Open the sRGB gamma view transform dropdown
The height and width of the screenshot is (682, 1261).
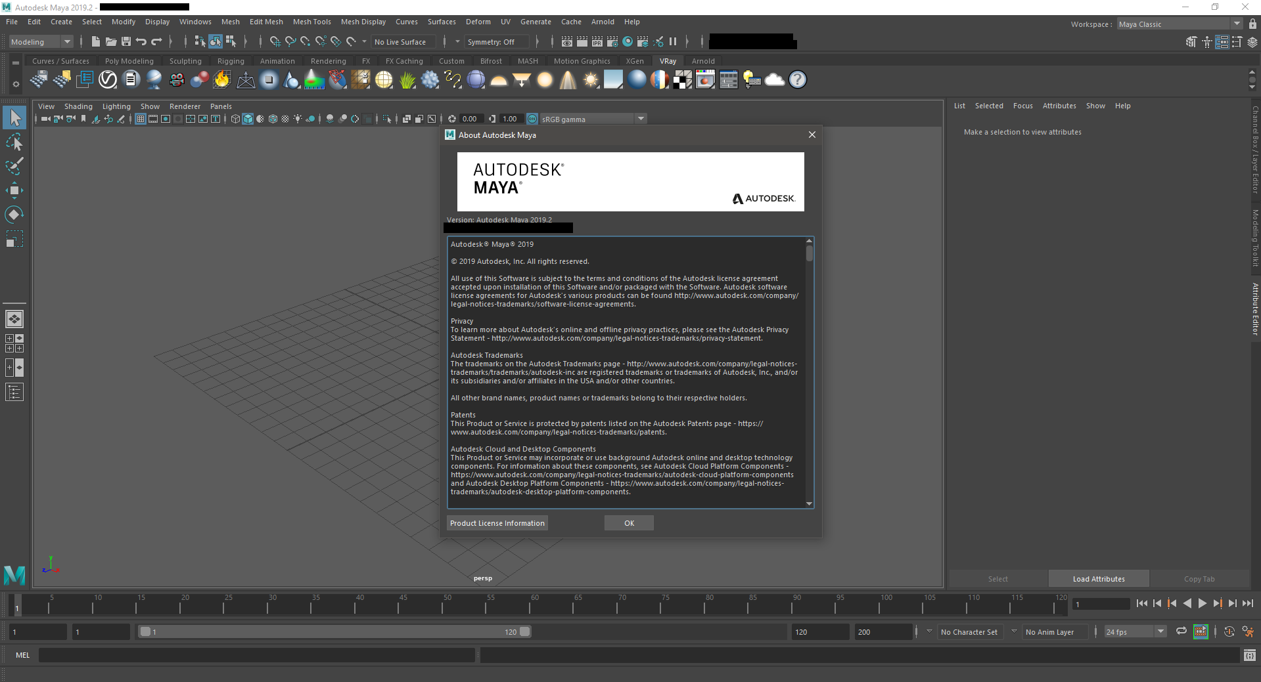593,119
